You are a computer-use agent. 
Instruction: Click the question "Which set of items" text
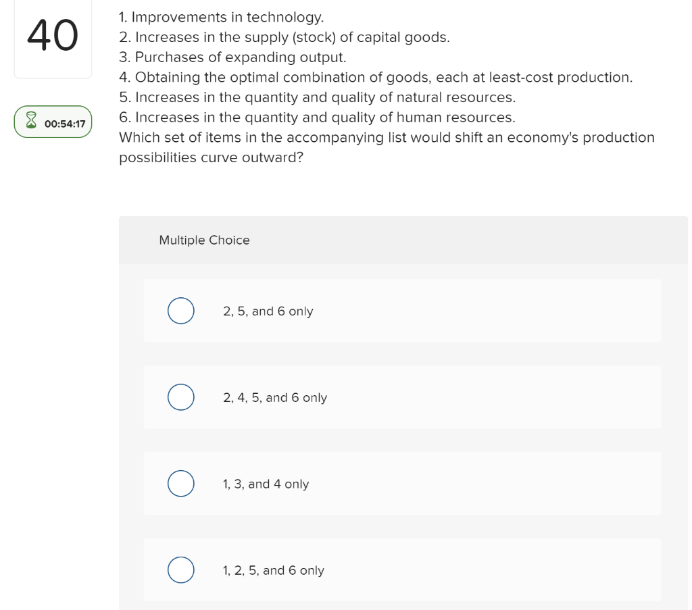click(x=387, y=138)
